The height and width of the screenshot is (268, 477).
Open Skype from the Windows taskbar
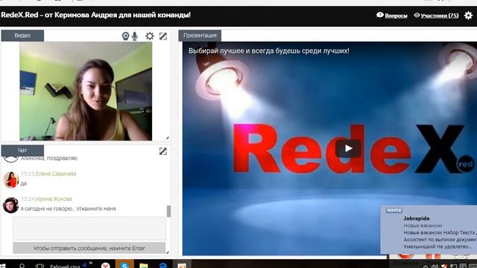coord(124,265)
